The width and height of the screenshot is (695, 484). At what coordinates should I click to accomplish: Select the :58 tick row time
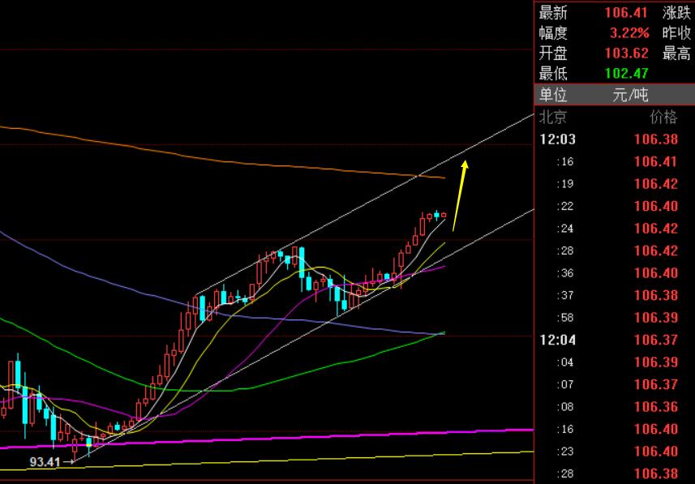pyautogui.click(x=564, y=318)
